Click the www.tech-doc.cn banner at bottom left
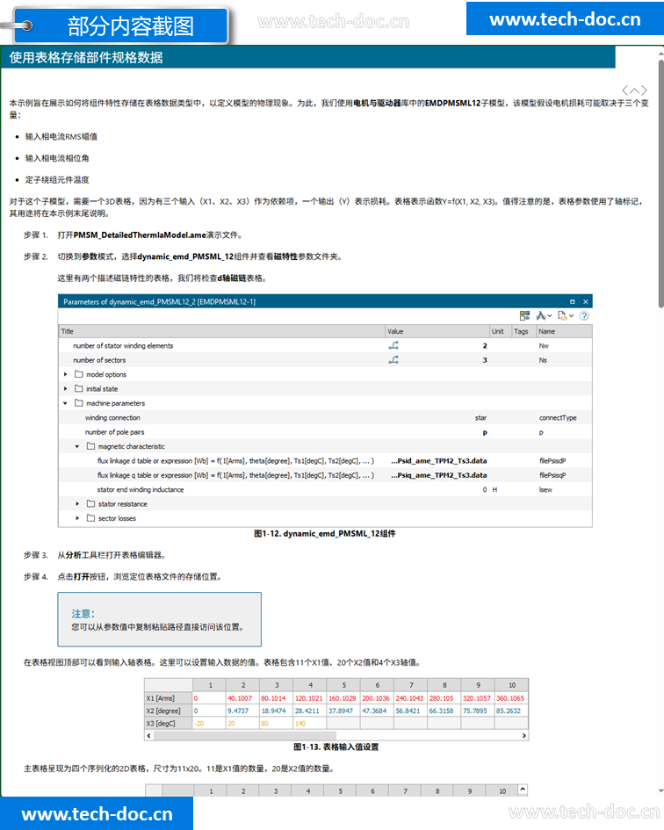664x830 pixels. [97, 813]
